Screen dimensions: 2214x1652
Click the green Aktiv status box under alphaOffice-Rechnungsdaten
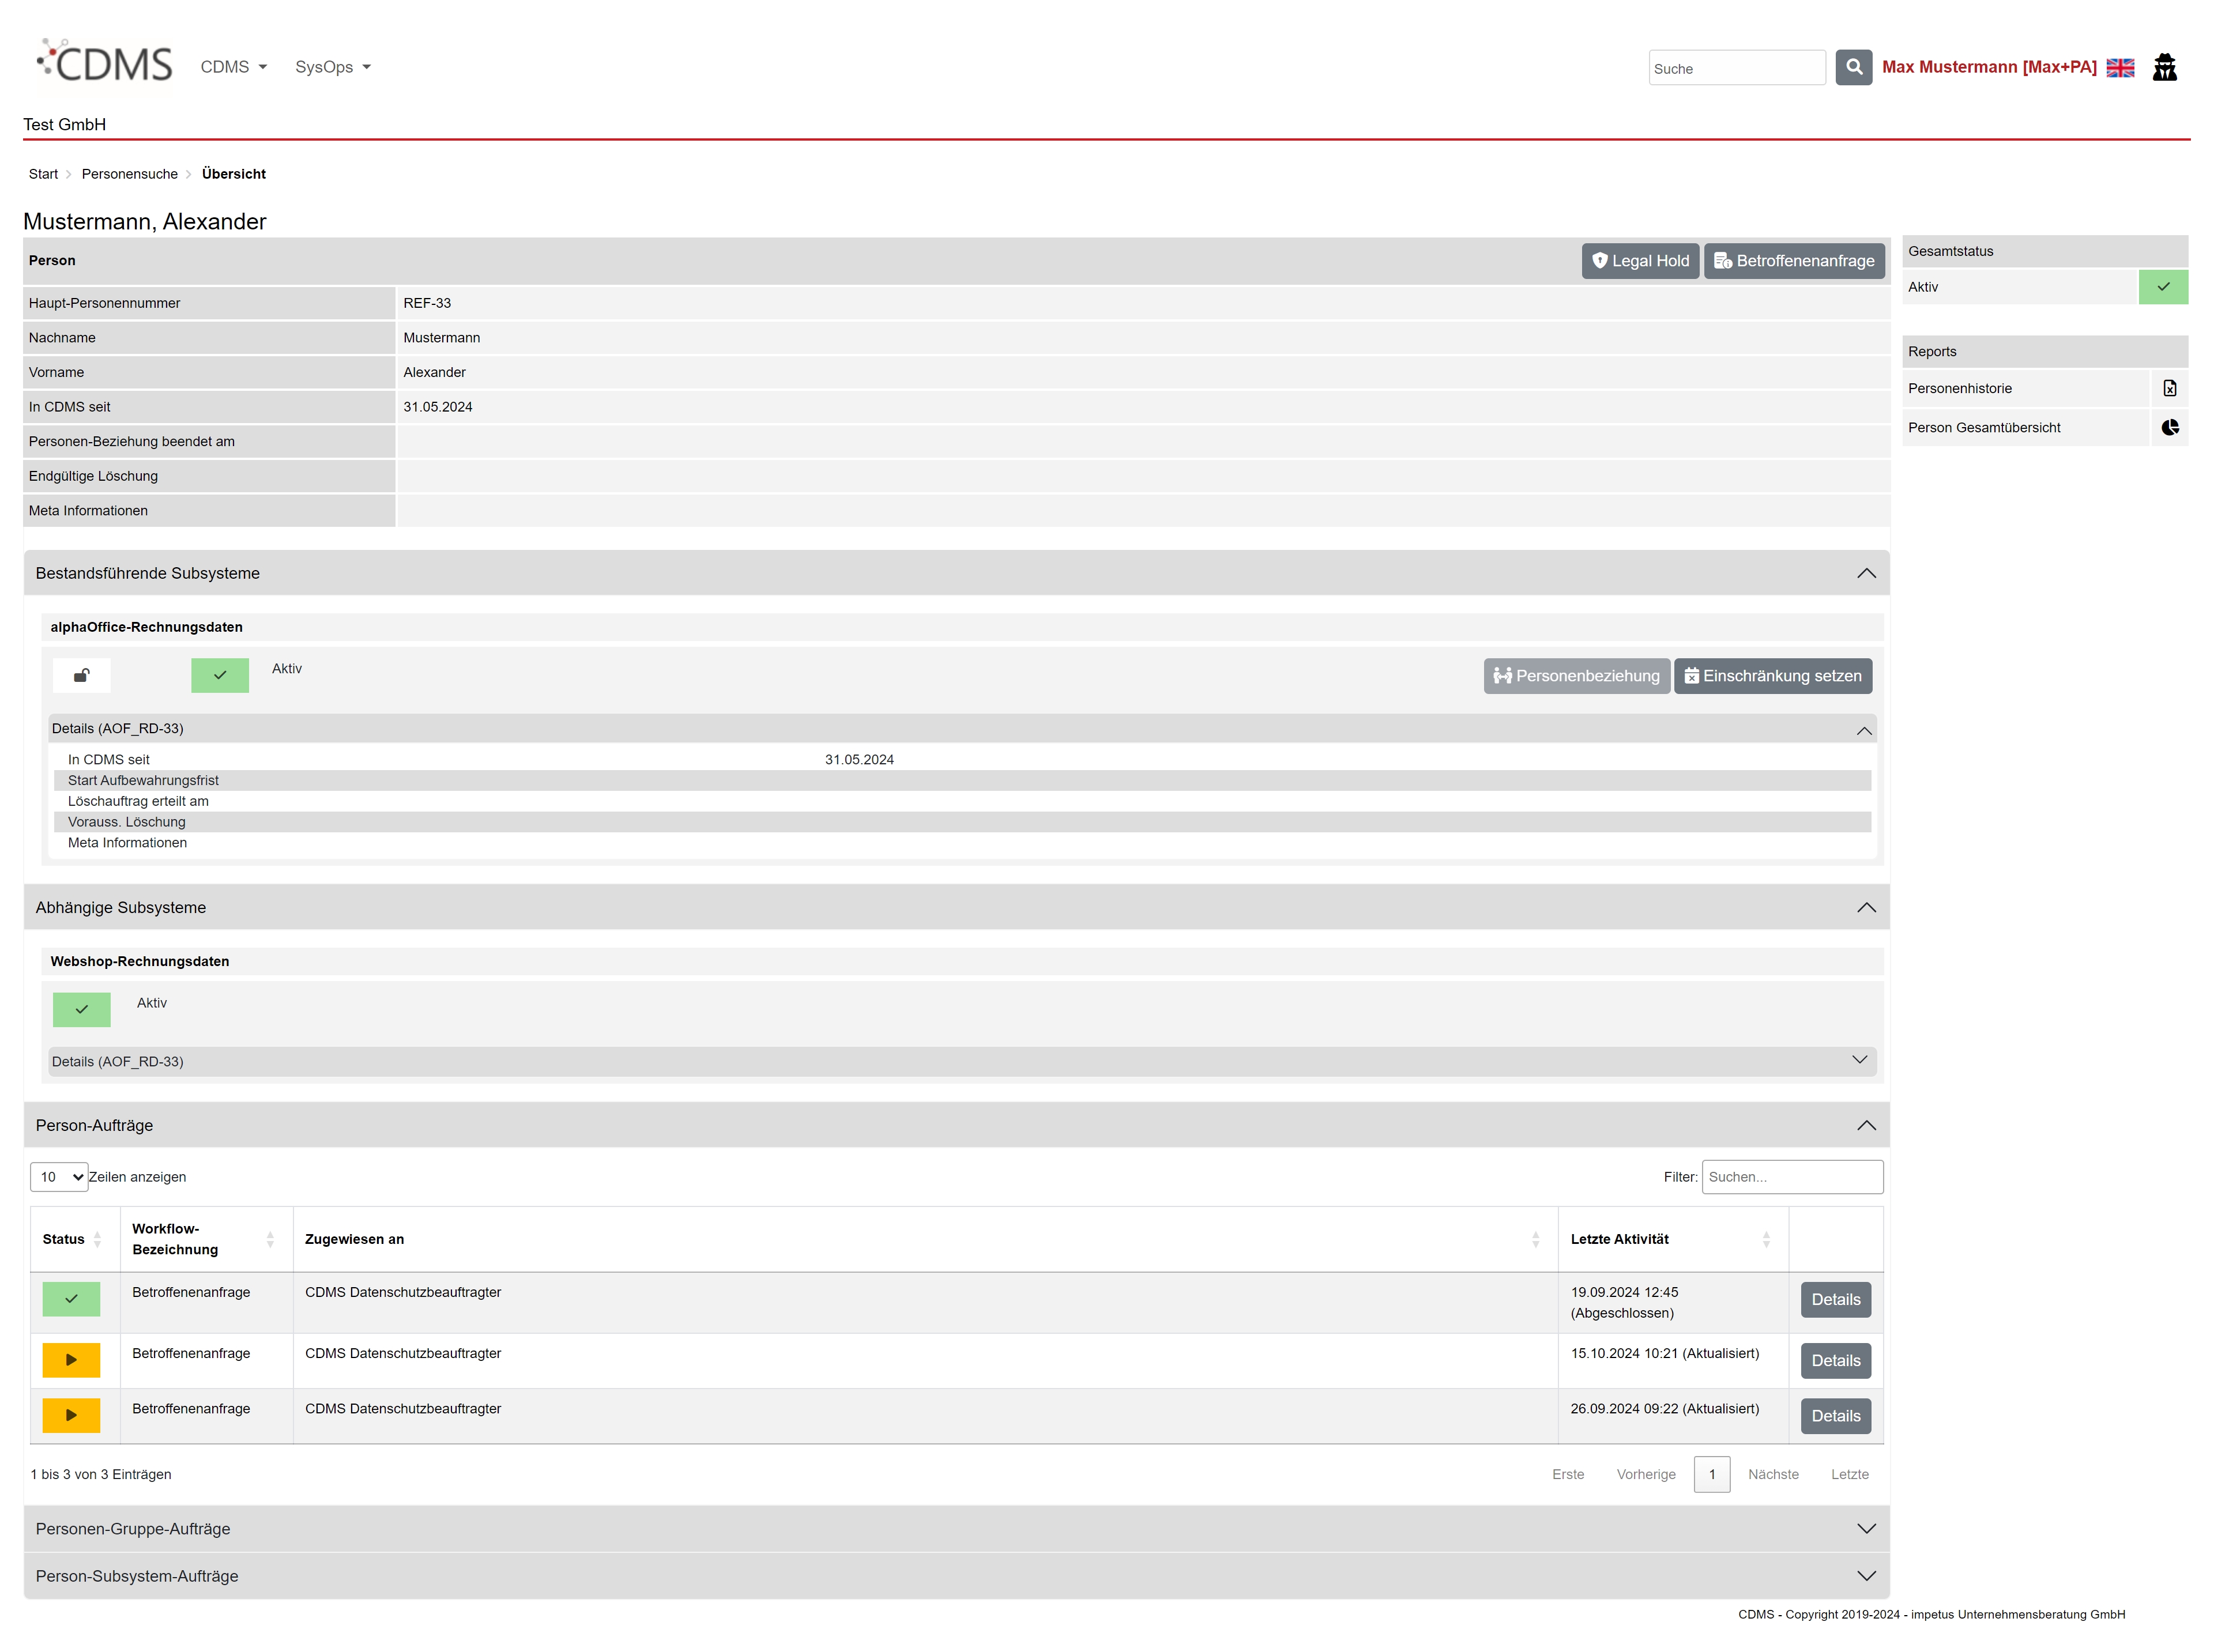click(x=220, y=675)
